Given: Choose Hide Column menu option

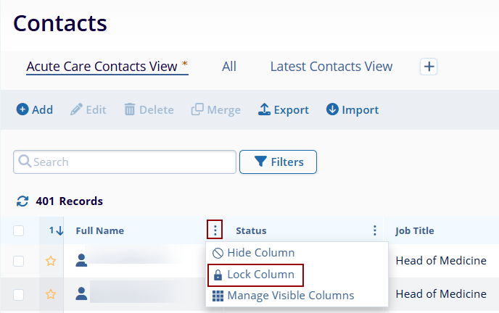Looking at the screenshot, I should tap(253, 253).
